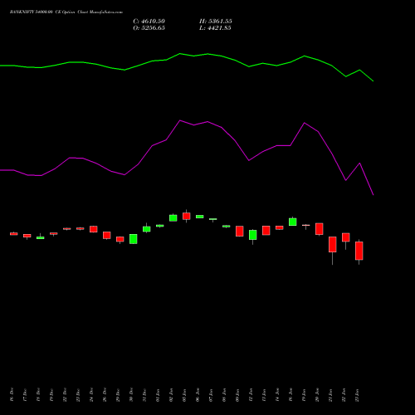Viewport: 415px width, 415px height.
Task: Click the '12 Jan' date label
Action: tap(251, 395)
